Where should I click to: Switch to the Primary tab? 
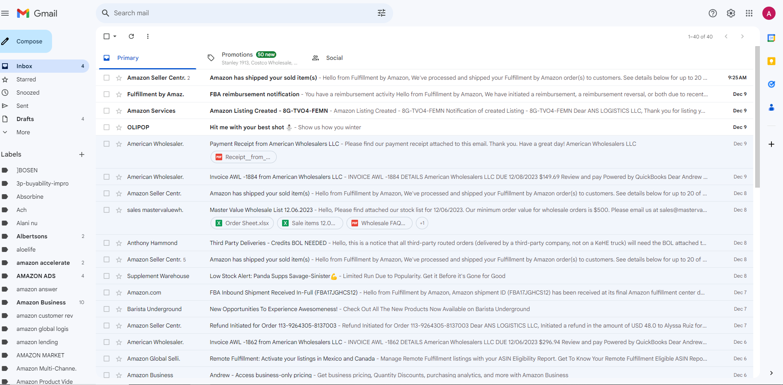pos(147,58)
